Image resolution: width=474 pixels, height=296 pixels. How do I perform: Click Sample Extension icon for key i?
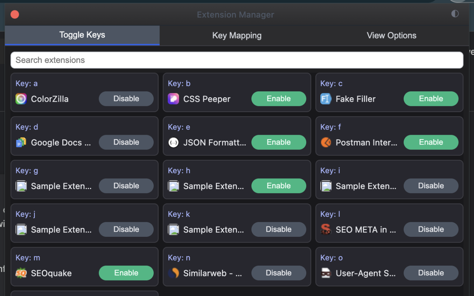tap(326, 186)
